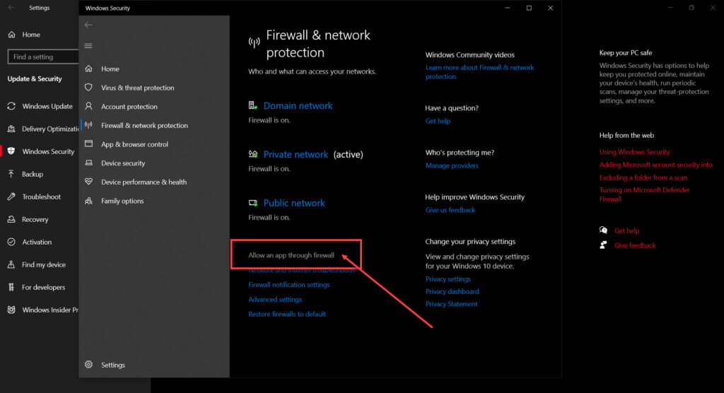724x393 pixels.
Task: Open the Public network settings link
Action: coord(294,203)
